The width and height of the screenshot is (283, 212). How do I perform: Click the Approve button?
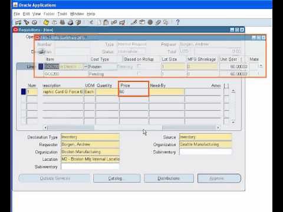coord(219,178)
